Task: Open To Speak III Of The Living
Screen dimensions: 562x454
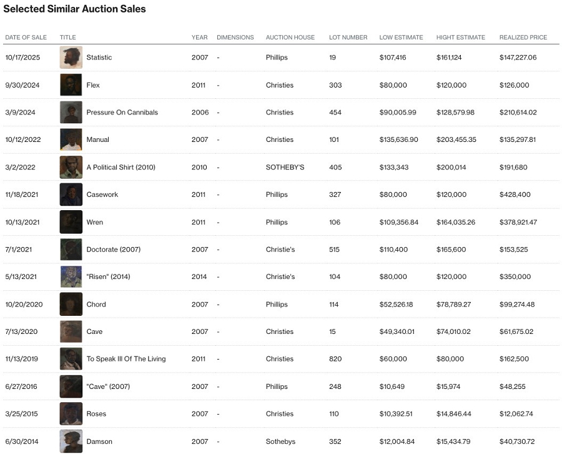Action: [x=126, y=359]
